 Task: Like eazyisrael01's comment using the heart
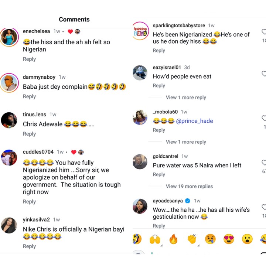point(264,74)
